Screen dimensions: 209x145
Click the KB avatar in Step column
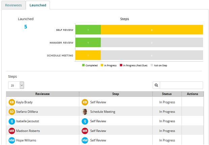85,102
